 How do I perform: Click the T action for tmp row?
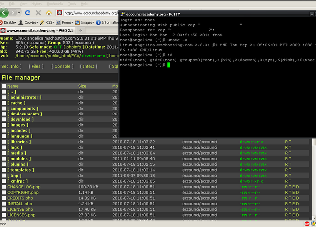pyautogui.click(x=290, y=176)
